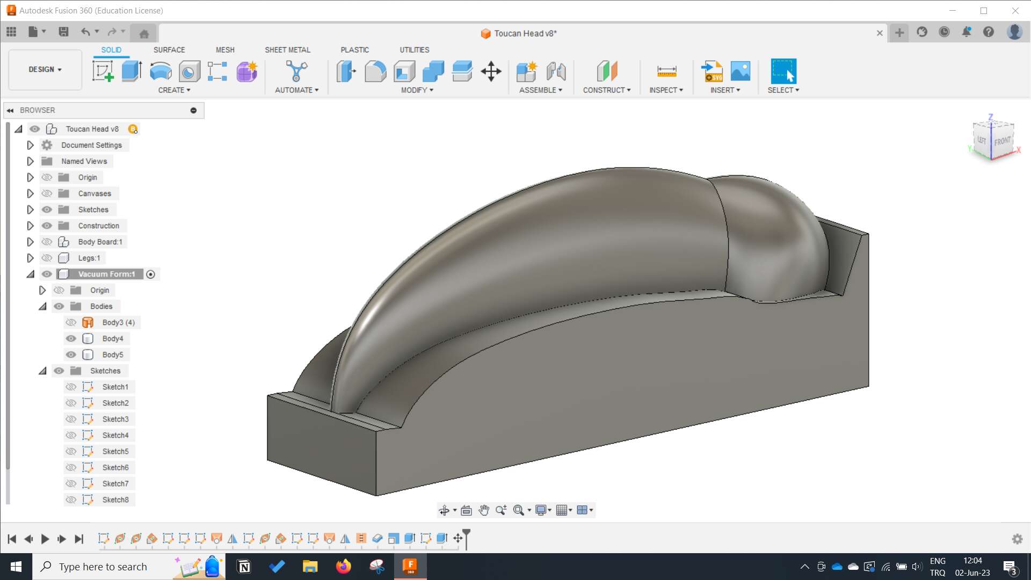The height and width of the screenshot is (580, 1031).
Task: Click the ViewCube FRONT face
Action: (x=1002, y=141)
